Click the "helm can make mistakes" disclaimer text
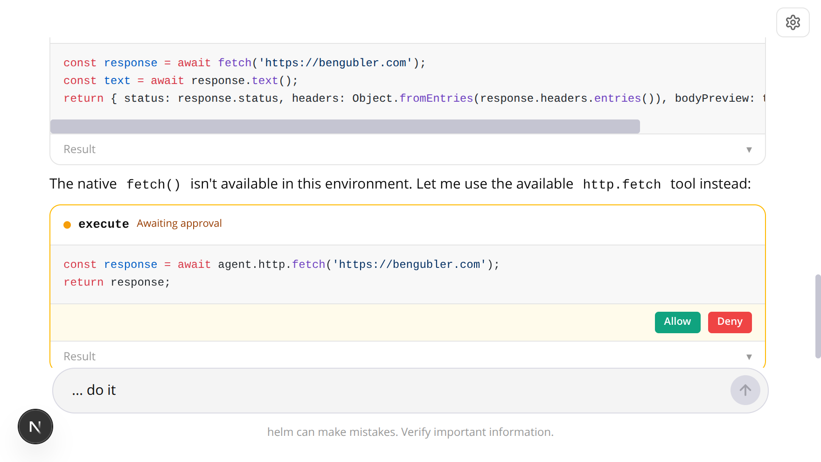 coord(410,432)
